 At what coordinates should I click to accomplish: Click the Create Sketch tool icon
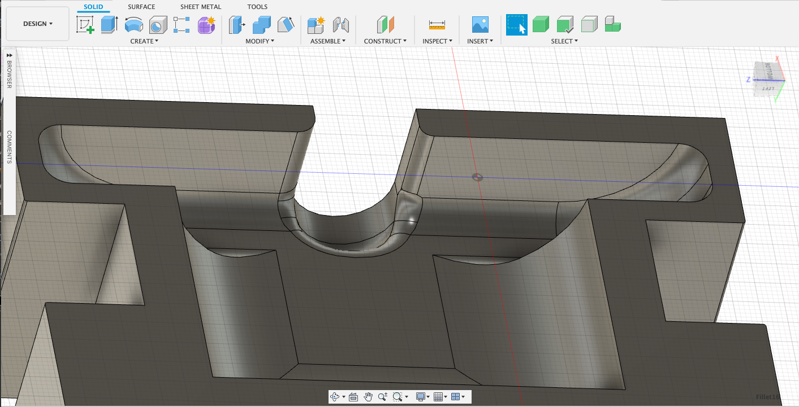coord(85,25)
